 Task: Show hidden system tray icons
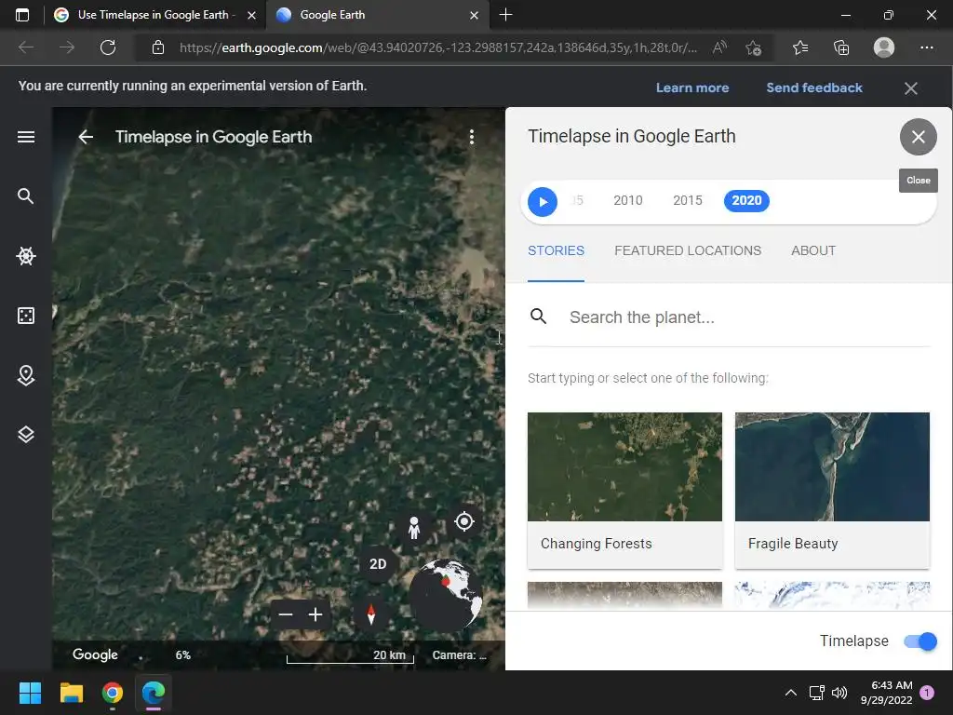tap(790, 693)
